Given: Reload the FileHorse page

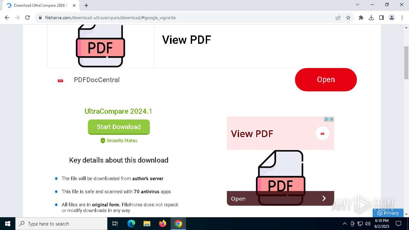Looking at the screenshot, I should pyautogui.click(x=27, y=18).
